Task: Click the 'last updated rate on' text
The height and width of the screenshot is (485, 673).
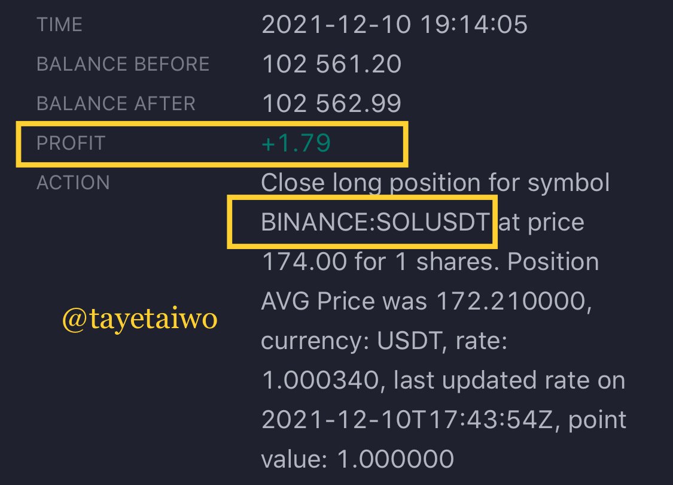Action: (x=510, y=381)
